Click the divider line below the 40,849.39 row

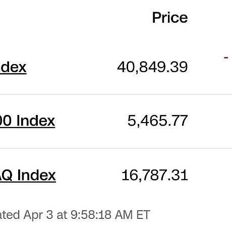point(116,94)
